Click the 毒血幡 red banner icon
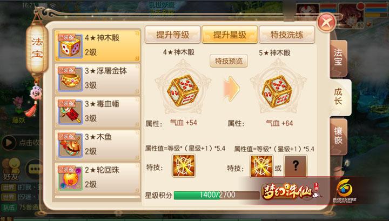Viewport: 389px width, 221px height. (x=70, y=112)
